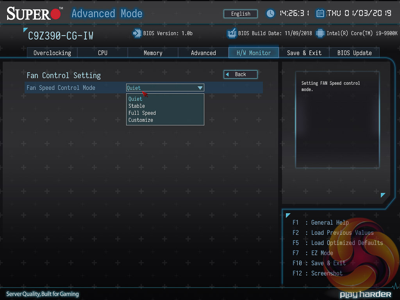Click the clock icon beside the time
Image resolution: width=400 pixels, height=300 pixels.
tap(270, 14)
